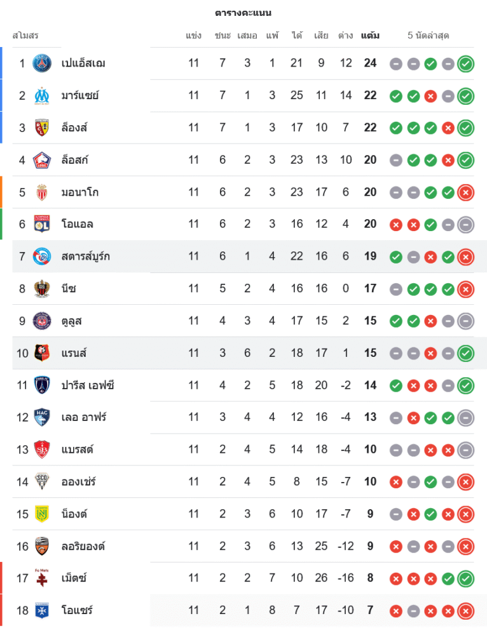Screen dimensions: 487x635
Task: Click Lyon's latest match draw indicator
Action: pyautogui.click(x=466, y=224)
